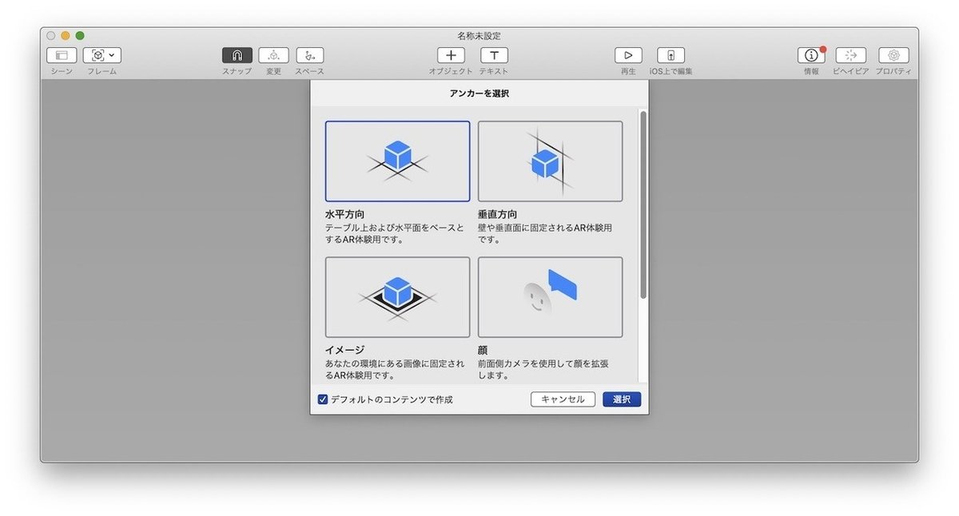Uncheck デフォルトのコンテンツで作成 checkbox
The height and width of the screenshot is (516, 959).
coord(322,399)
